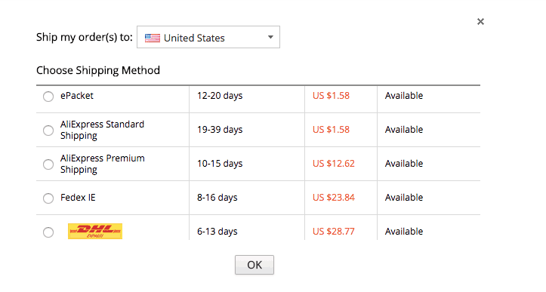Open the destination country dropdown arrow
The width and height of the screenshot is (546, 292).
270,37
